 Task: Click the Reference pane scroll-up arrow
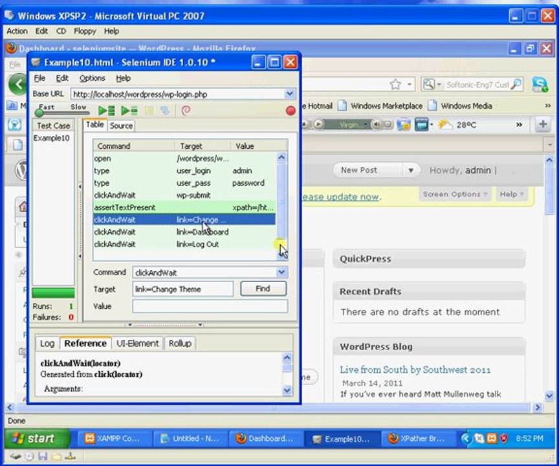(x=287, y=357)
